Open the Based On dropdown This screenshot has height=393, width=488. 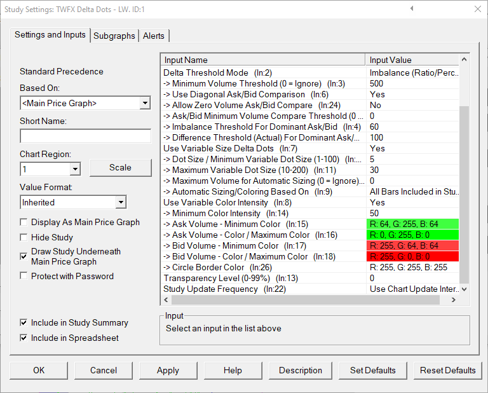pyautogui.click(x=145, y=103)
